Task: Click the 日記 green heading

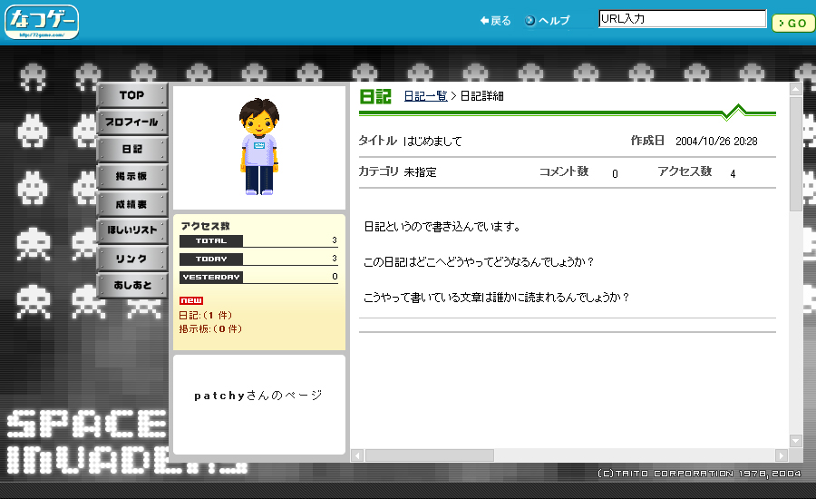Action: coord(375,96)
